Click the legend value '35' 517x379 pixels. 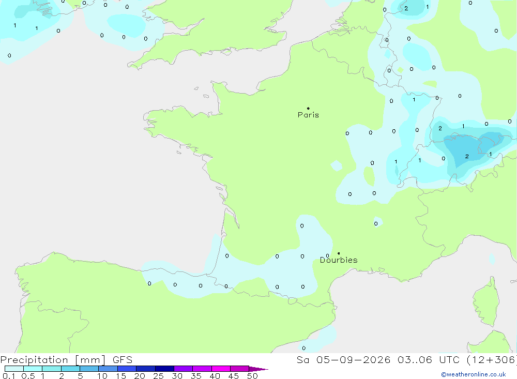(196, 376)
